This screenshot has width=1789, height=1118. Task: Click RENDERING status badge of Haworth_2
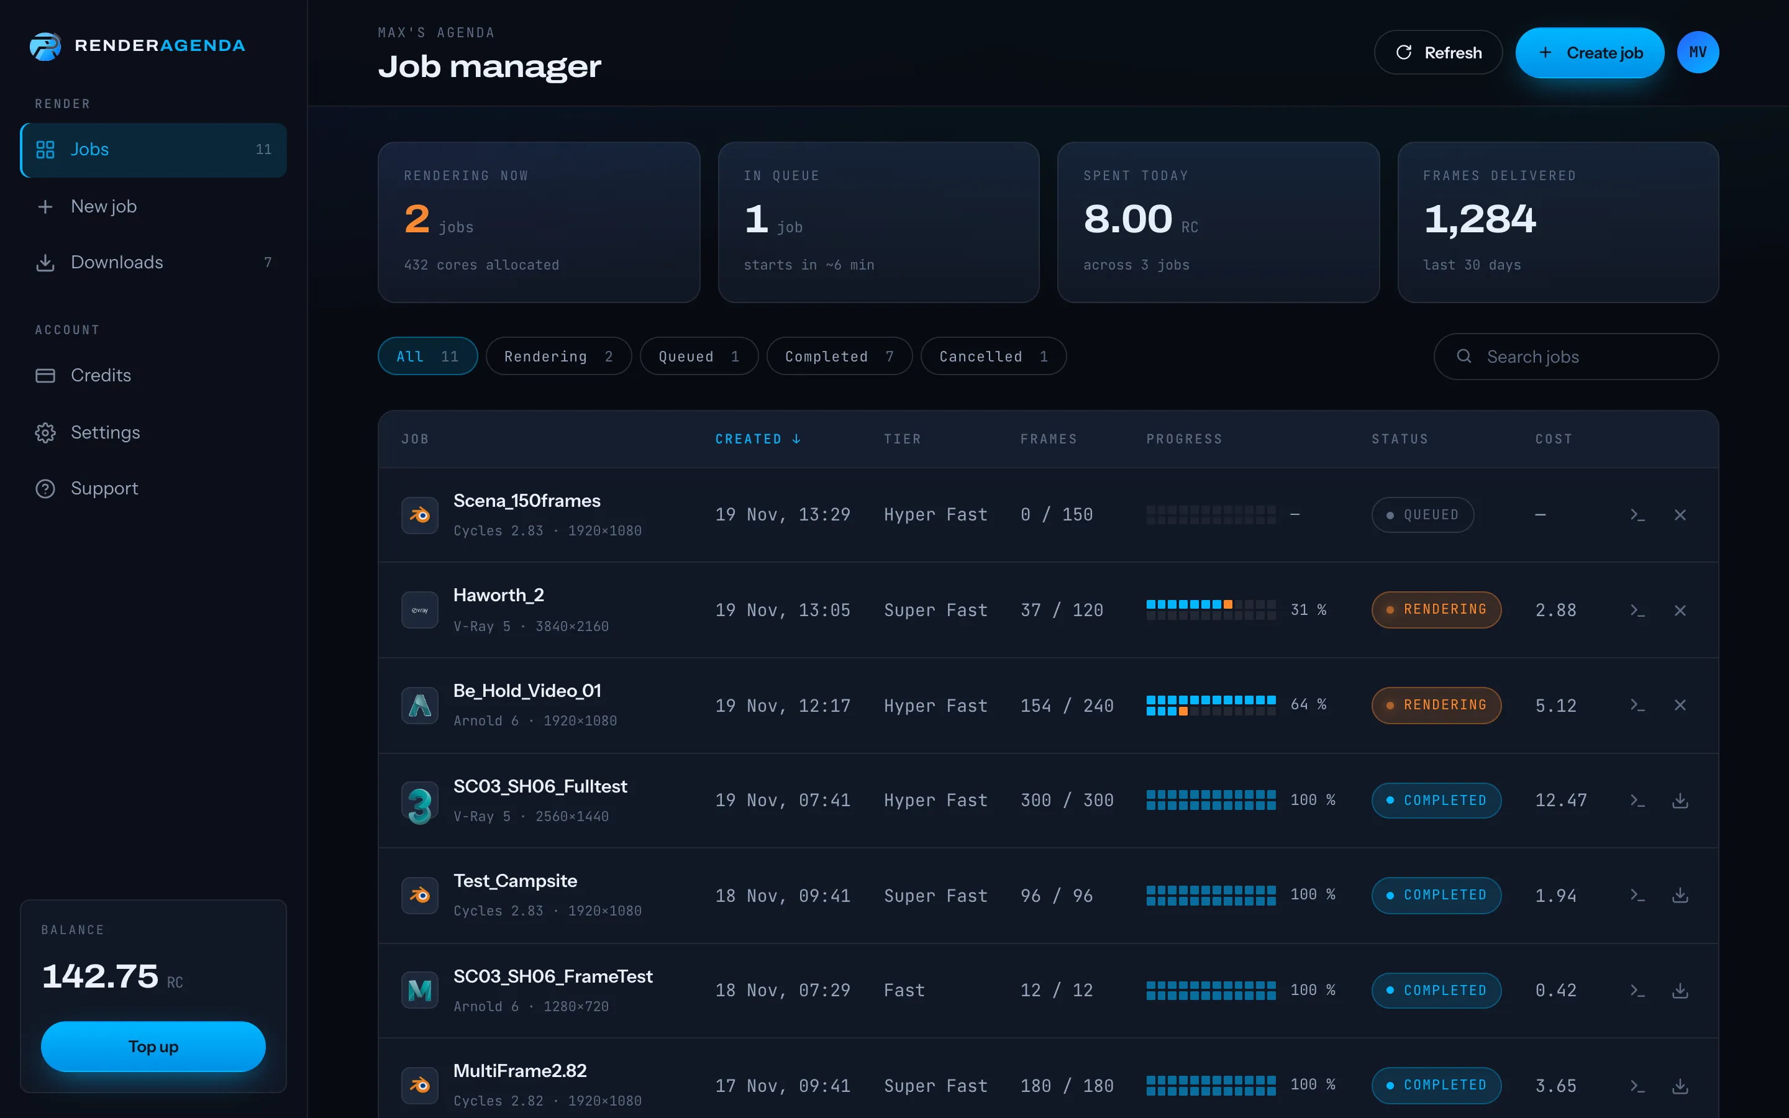coord(1436,610)
